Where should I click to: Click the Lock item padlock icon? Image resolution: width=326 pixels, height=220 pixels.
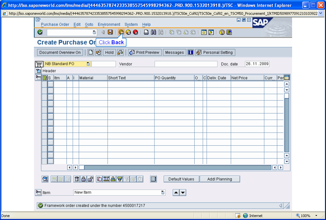tap(83, 179)
